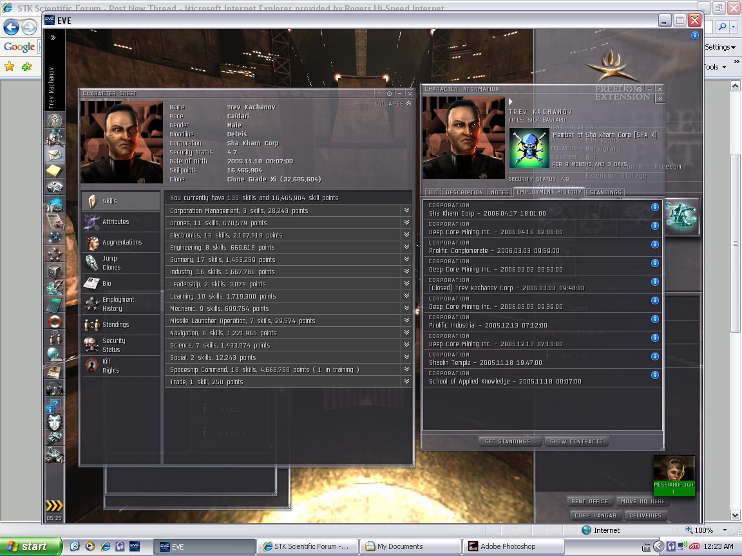Open the Internet Explorer Settings dropdown
The height and width of the screenshot is (556, 742).
point(720,47)
